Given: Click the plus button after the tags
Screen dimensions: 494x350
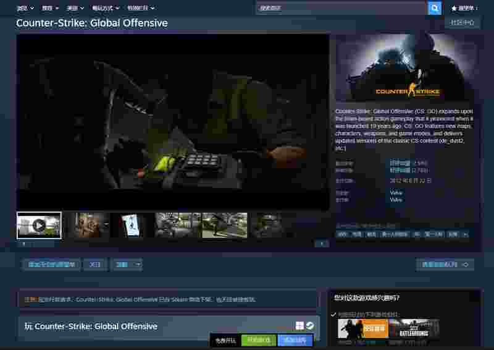Looking at the screenshot, I should tap(465, 234).
